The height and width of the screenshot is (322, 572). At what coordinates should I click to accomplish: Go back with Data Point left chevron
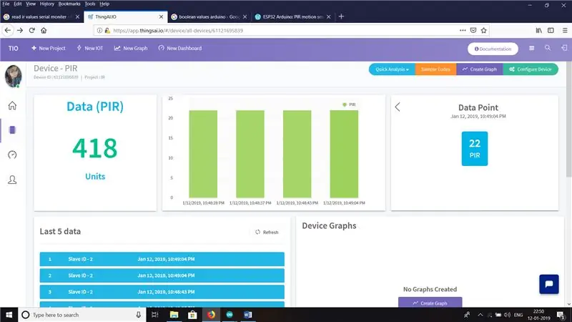coord(398,107)
